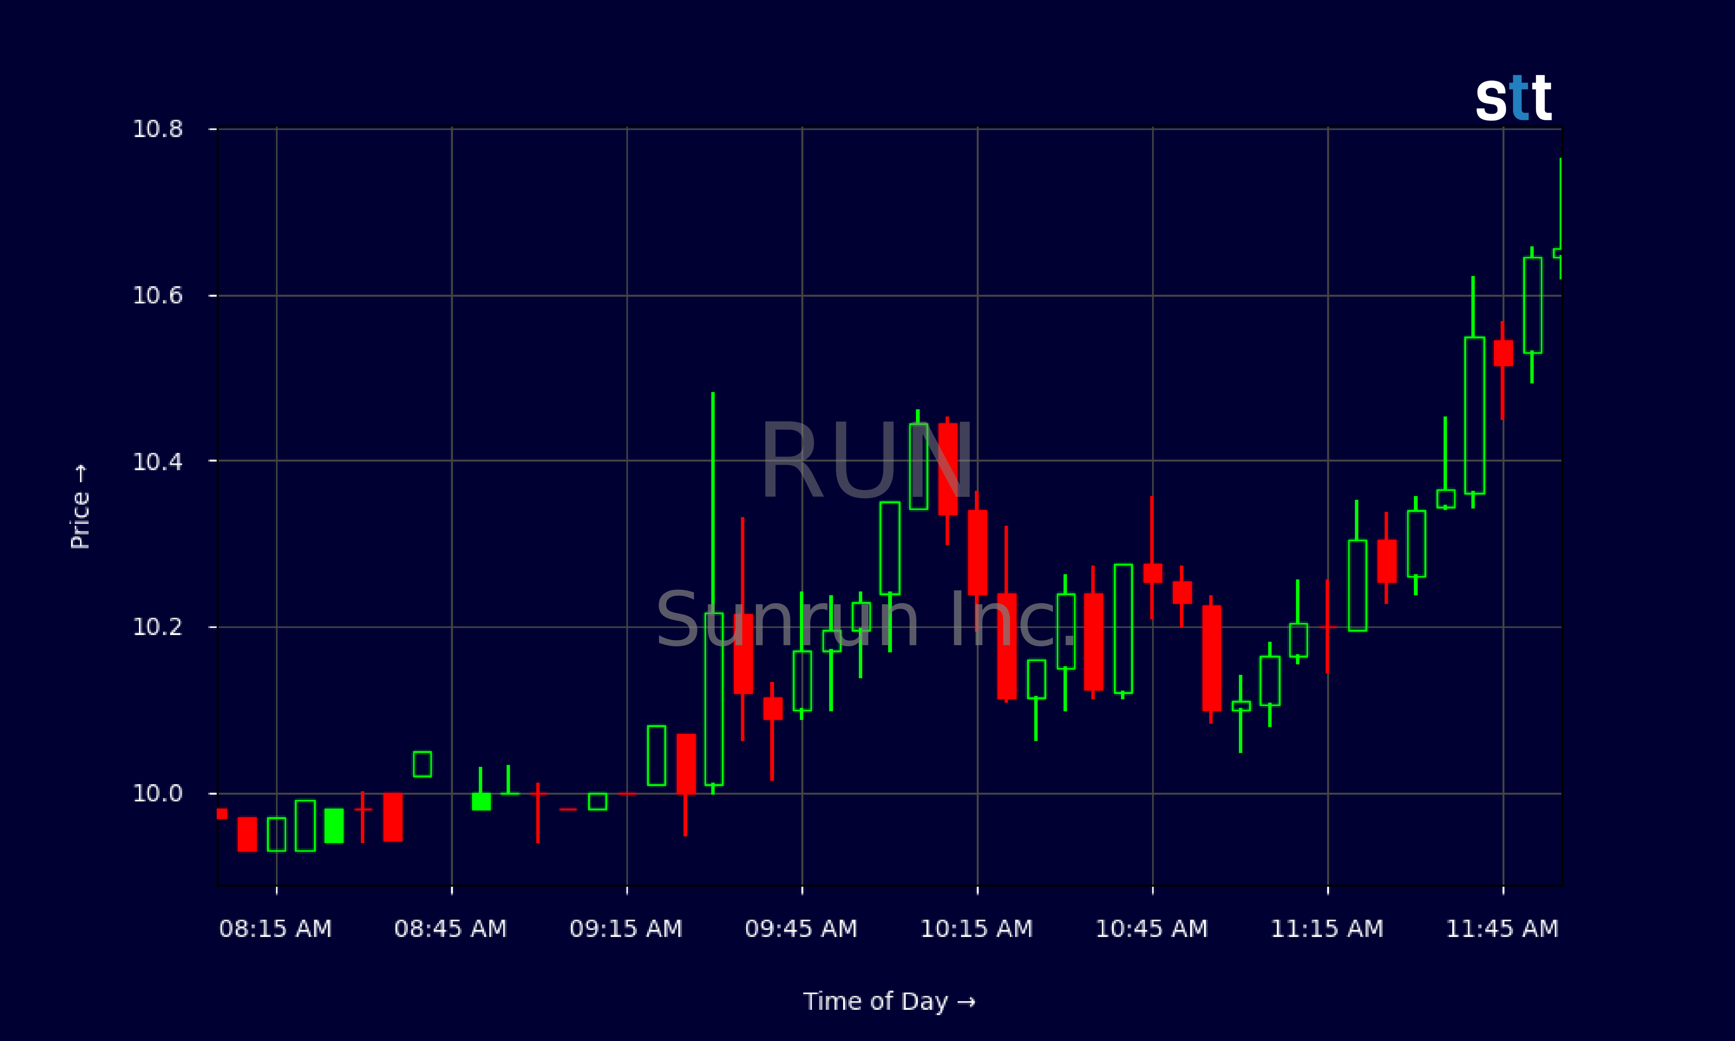Click the 09:45 AM time label
Viewport: 1735px width, 1041px height.
pos(801,929)
